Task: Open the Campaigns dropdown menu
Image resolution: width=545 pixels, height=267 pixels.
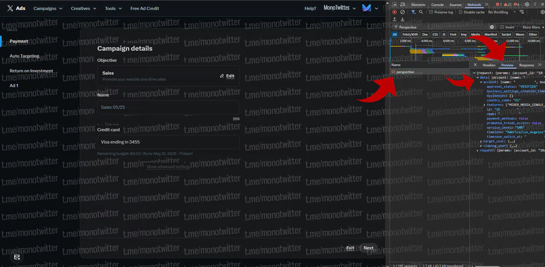Action: pos(48,9)
